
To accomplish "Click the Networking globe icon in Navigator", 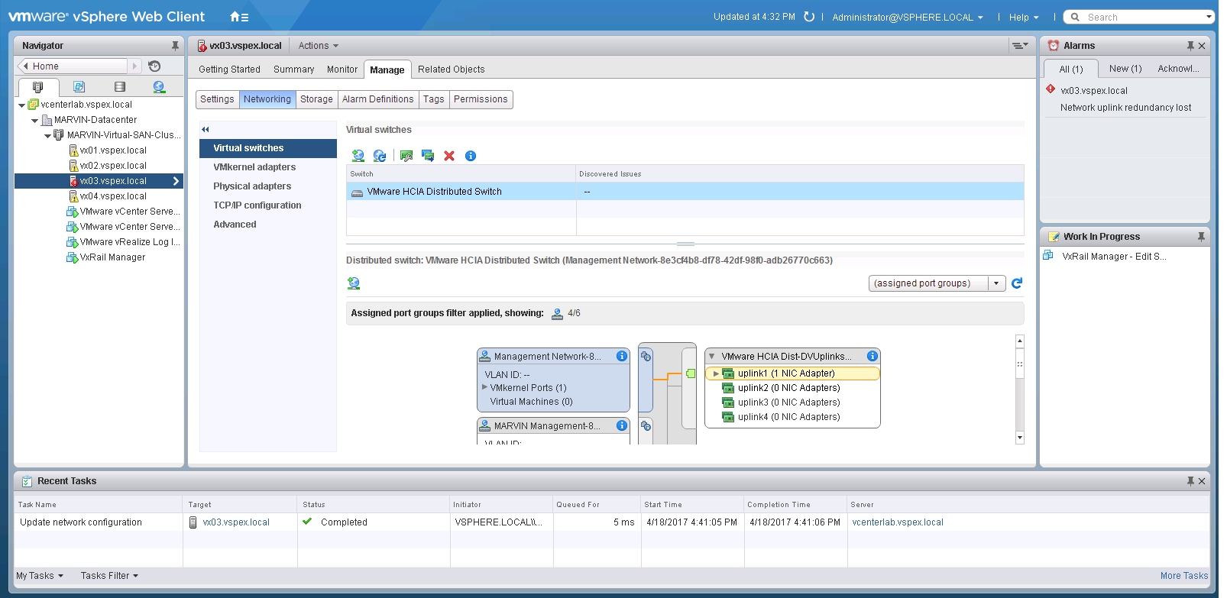I will pos(159,87).
